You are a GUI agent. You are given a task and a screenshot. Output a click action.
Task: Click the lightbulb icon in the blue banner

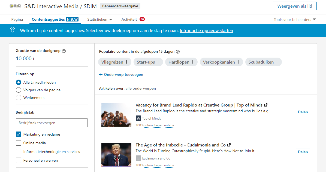click(13, 30)
